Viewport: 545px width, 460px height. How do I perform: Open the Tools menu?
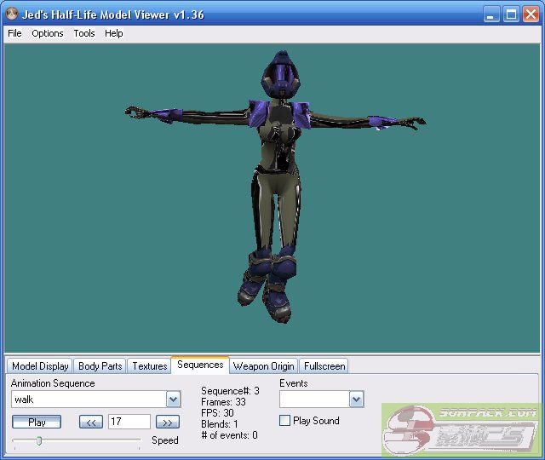click(84, 33)
